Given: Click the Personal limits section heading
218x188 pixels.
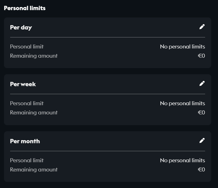Looking at the screenshot, I should (x=25, y=8).
